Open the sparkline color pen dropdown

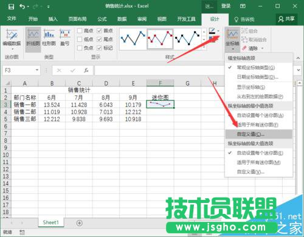click(218, 31)
